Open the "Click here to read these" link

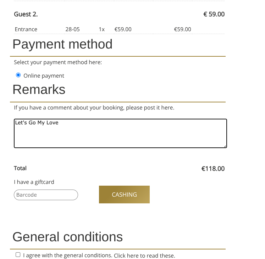[144, 255]
